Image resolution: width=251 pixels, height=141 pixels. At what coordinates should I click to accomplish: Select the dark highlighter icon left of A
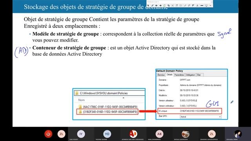[x=193, y=5]
